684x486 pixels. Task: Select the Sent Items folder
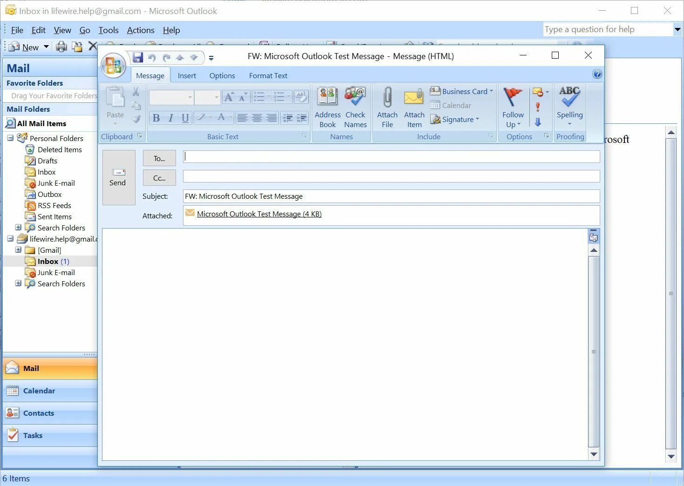54,216
